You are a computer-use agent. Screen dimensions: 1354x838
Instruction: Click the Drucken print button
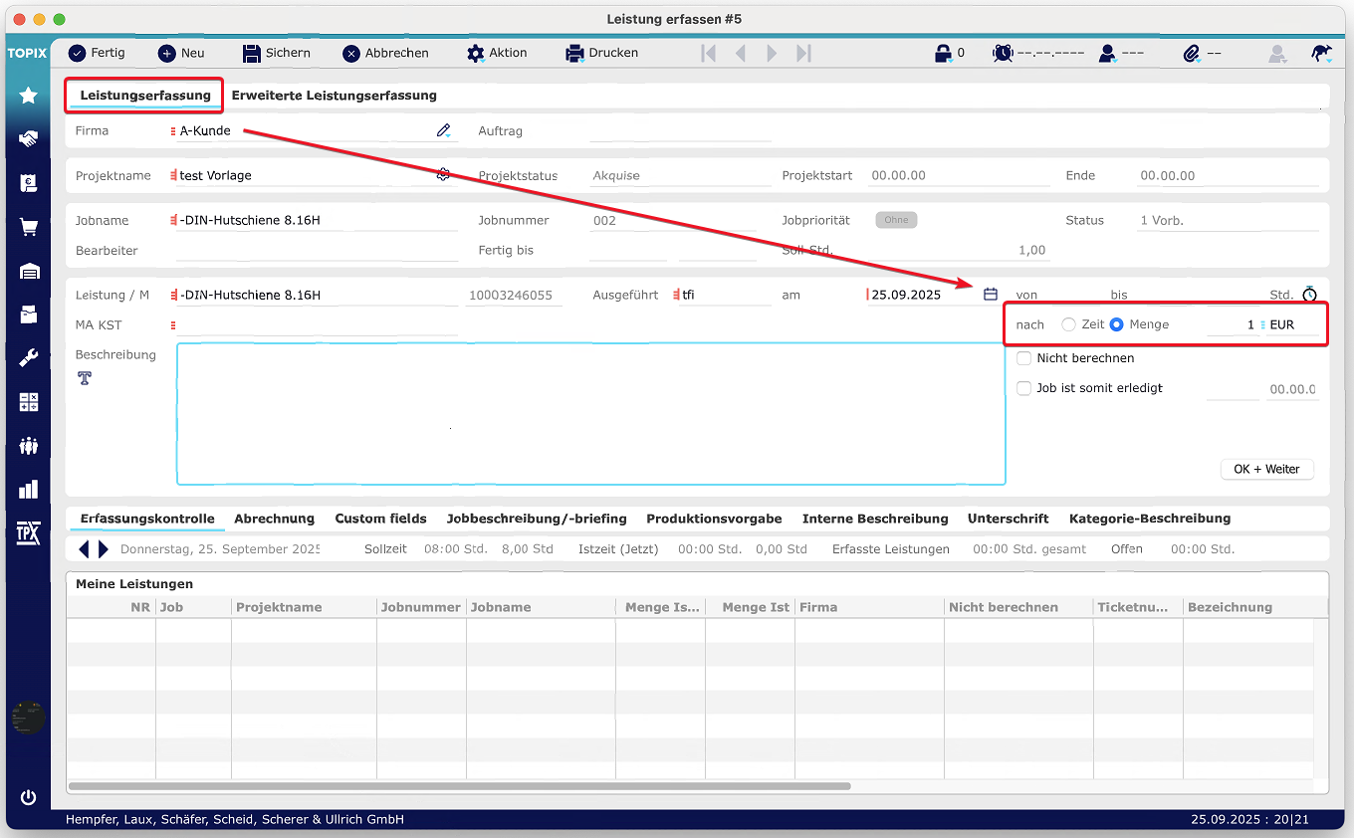tap(601, 53)
